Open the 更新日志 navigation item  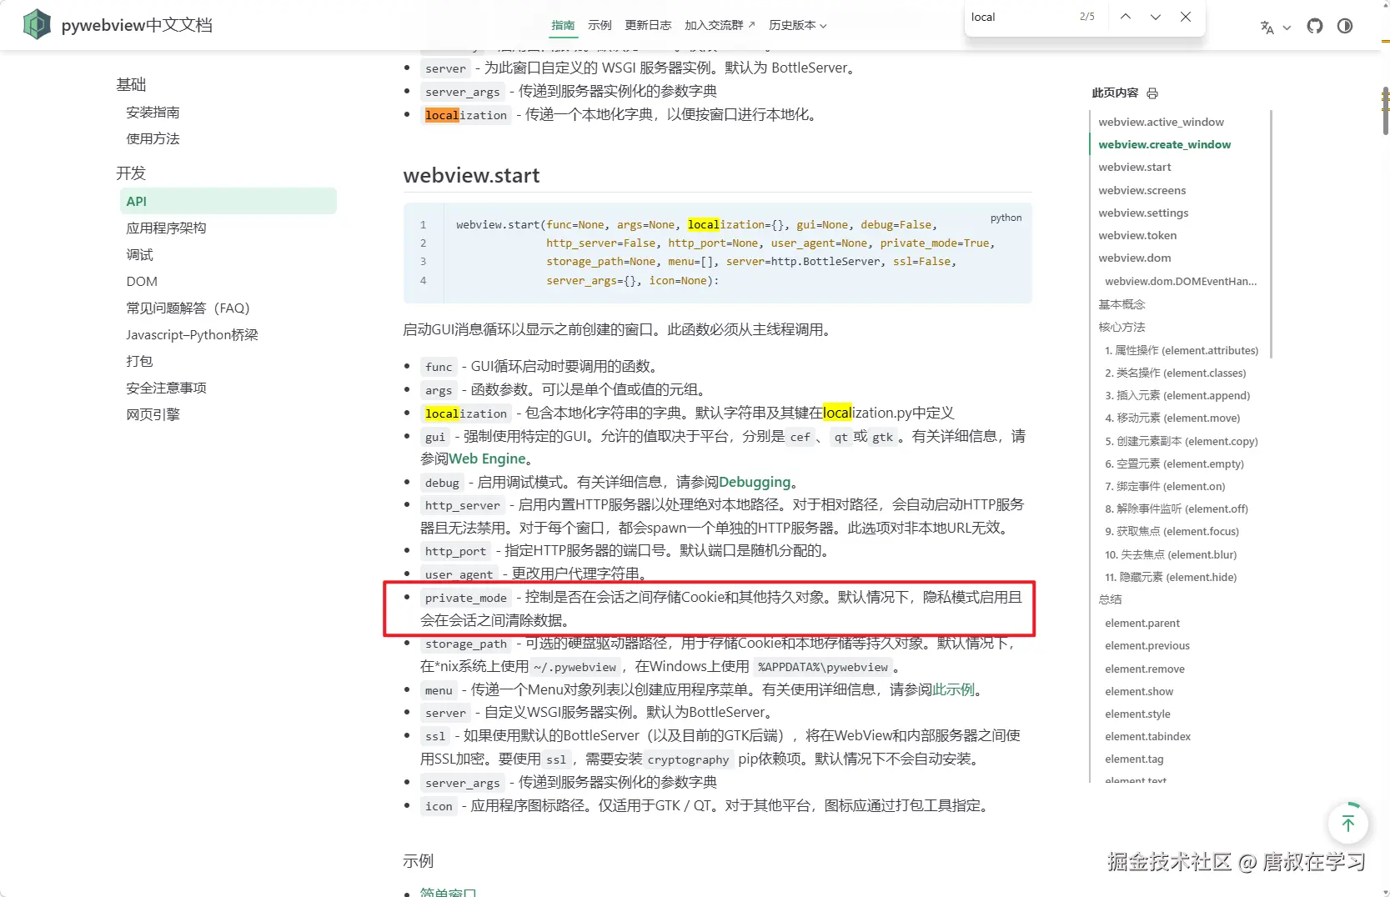click(647, 25)
